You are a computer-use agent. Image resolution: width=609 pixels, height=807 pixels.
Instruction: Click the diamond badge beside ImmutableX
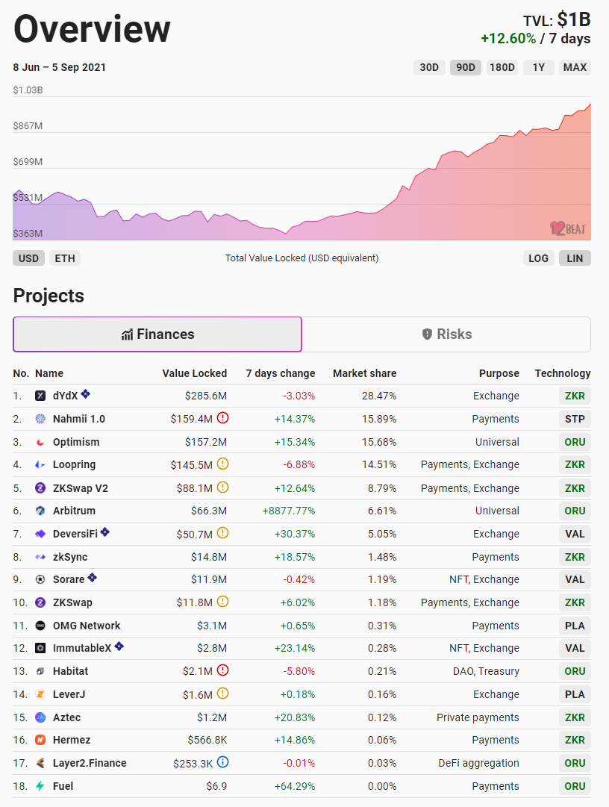[x=118, y=646]
